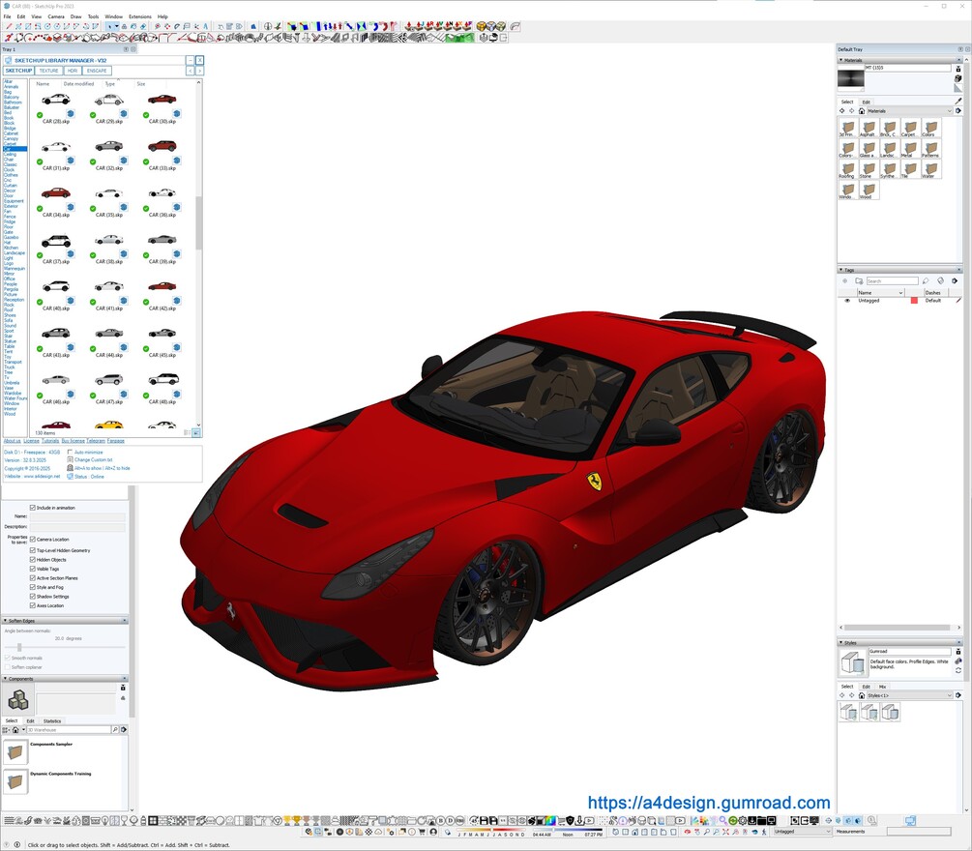Collapse the Tags panel header
This screenshot has height=851, width=972.
[x=899, y=270]
